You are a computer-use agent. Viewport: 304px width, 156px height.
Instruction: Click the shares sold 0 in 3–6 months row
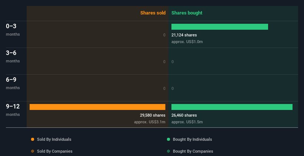pos(164,62)
